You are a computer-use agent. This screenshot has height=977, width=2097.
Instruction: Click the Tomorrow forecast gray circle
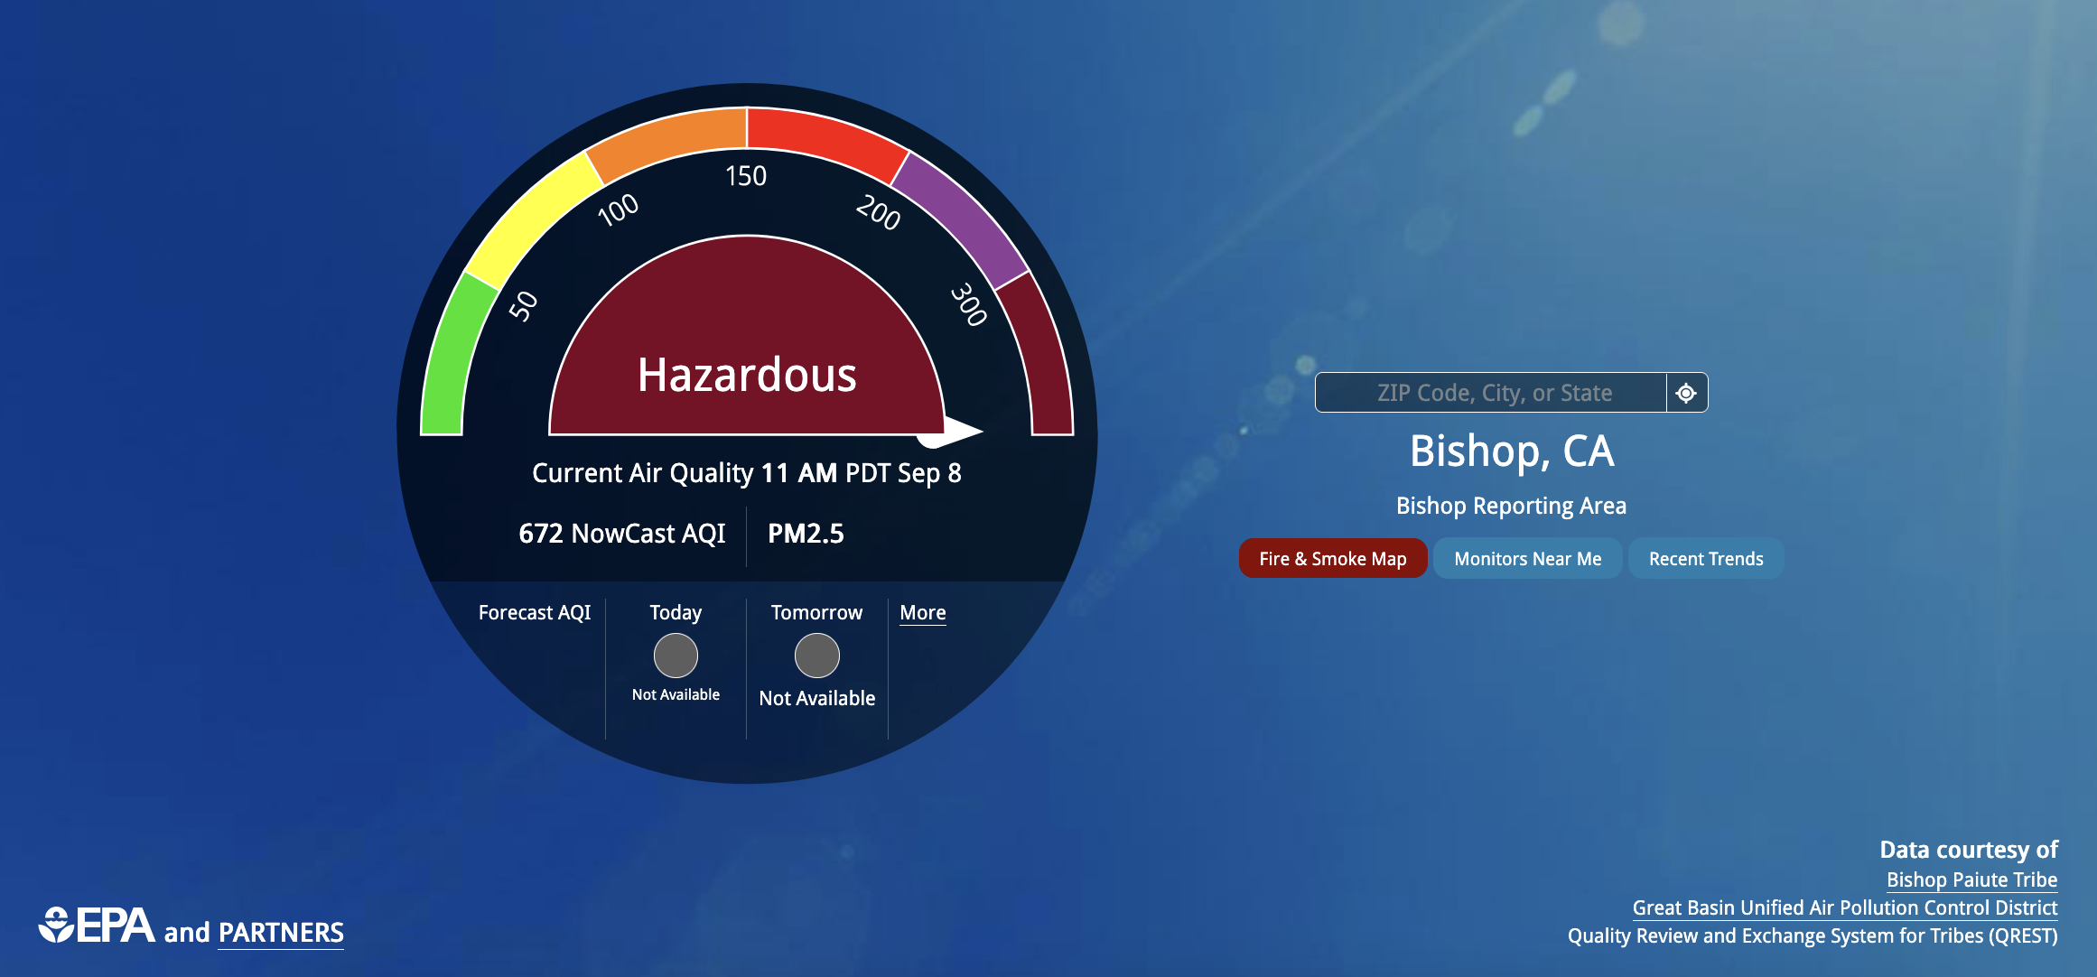click(816, 656)
